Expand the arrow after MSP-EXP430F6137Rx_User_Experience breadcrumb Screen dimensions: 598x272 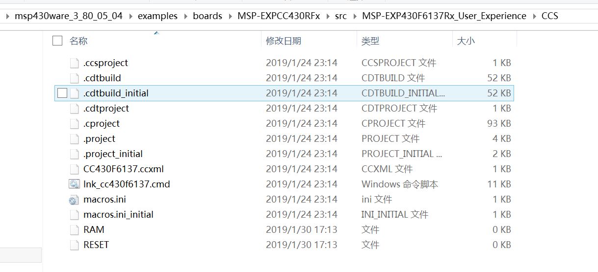pos(534,16)
